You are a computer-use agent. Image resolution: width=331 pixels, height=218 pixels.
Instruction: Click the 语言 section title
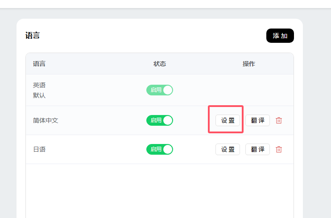[x=33, y=36]
